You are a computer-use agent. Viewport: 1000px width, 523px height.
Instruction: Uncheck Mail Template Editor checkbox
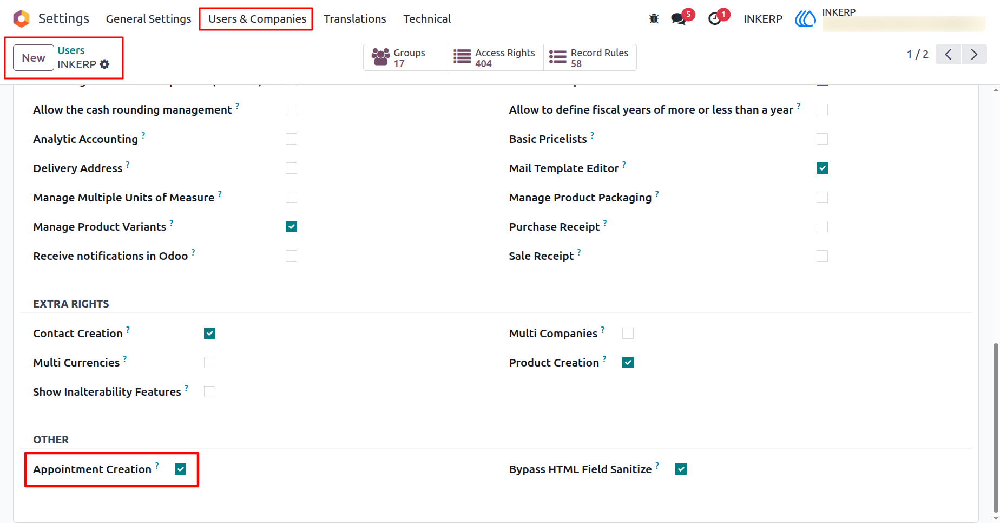[x=822, y=168]
